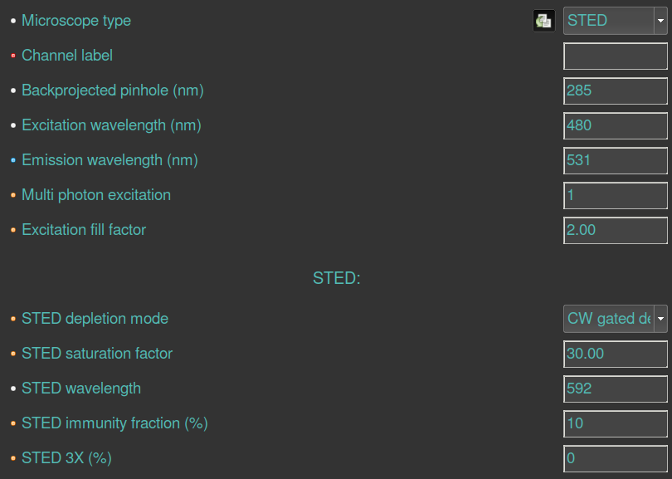Screen dimensions: 672x479
Task: Focus the Excitation fill factor field 2.00
Action: pyautogui.click(x=615, y=230)
